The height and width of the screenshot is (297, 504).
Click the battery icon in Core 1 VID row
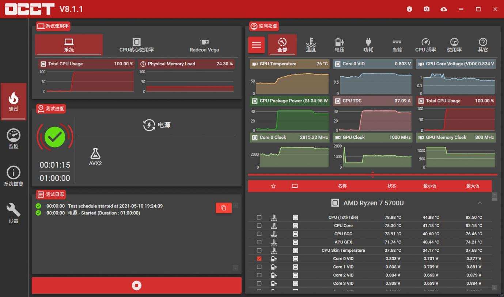pos(274,267)
